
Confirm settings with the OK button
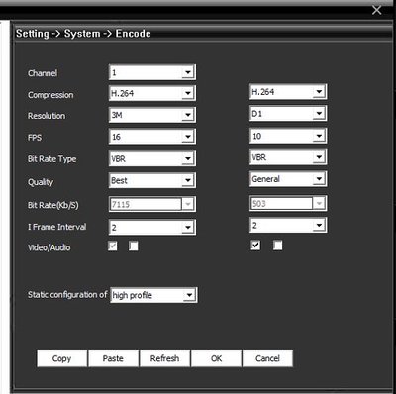click(216, 358)
